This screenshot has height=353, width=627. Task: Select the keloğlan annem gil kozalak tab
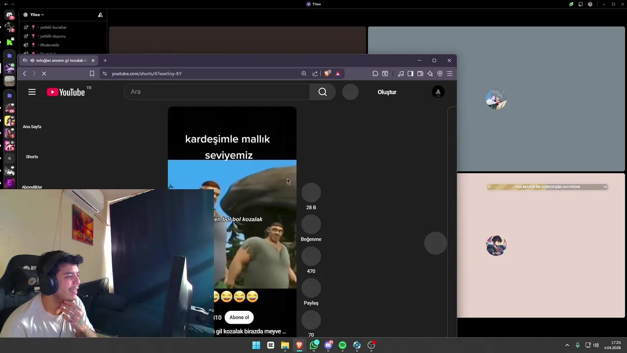point(59,60)
